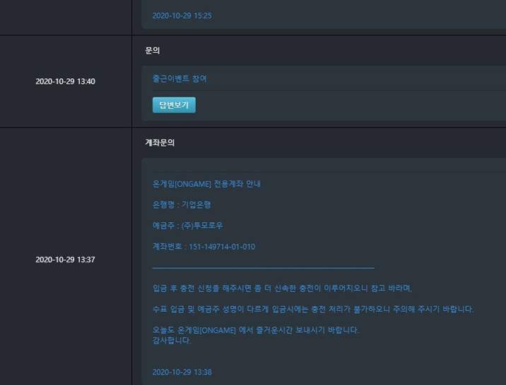The image size is (506, 385).
Task: Click the 답변보기 button
Action: coord(174,105)
